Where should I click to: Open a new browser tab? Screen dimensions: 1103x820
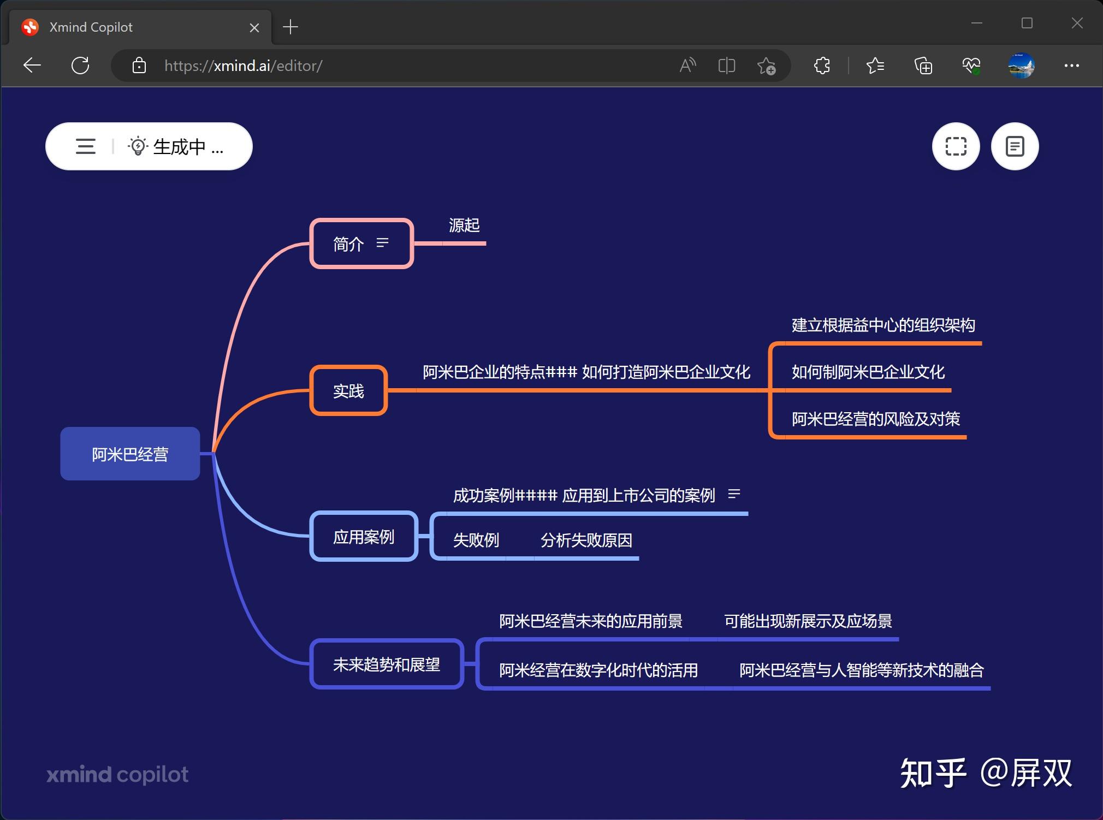pos(290,26)
